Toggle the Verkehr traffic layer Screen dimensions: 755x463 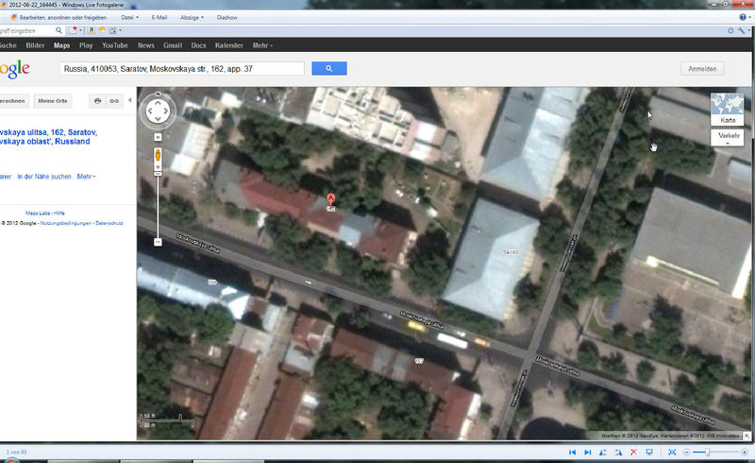pyautogui.click(x=728, y=137)
